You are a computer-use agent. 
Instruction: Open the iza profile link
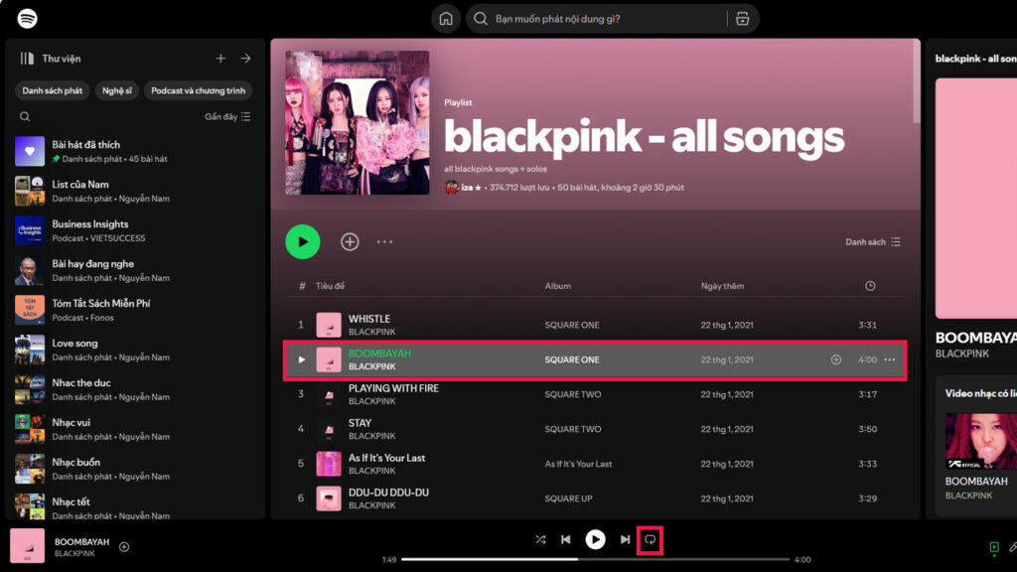[x=467, y=188]
